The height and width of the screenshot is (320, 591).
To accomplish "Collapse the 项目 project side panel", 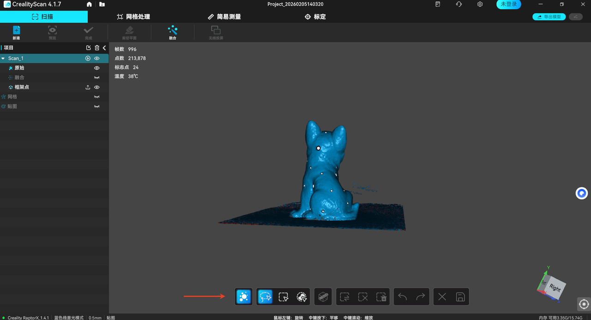I will (x=104, y=48).
